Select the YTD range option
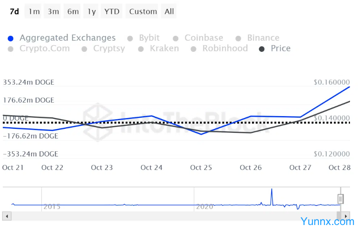 (x=112, y=12)
